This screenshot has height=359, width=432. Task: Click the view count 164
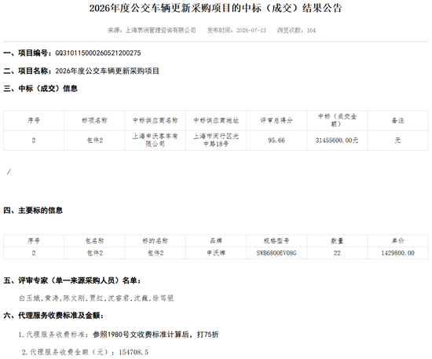point(311,31)
